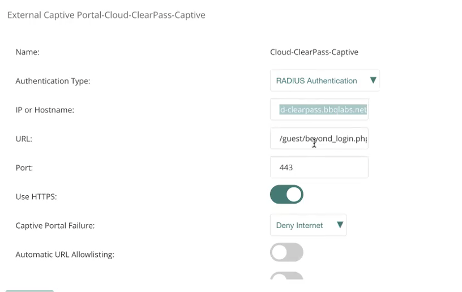
Task: Click the Automatic URL Allowlisting: label
Action: click(65, 255)
